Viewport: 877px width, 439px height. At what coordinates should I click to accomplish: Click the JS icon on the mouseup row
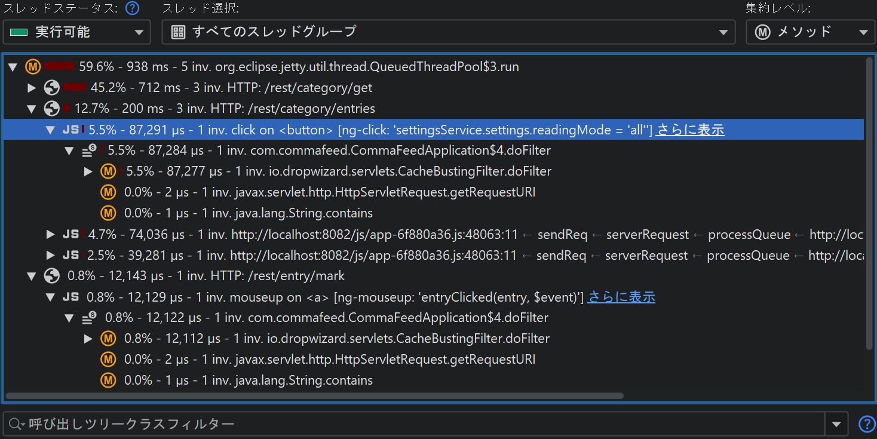(70, 297)
